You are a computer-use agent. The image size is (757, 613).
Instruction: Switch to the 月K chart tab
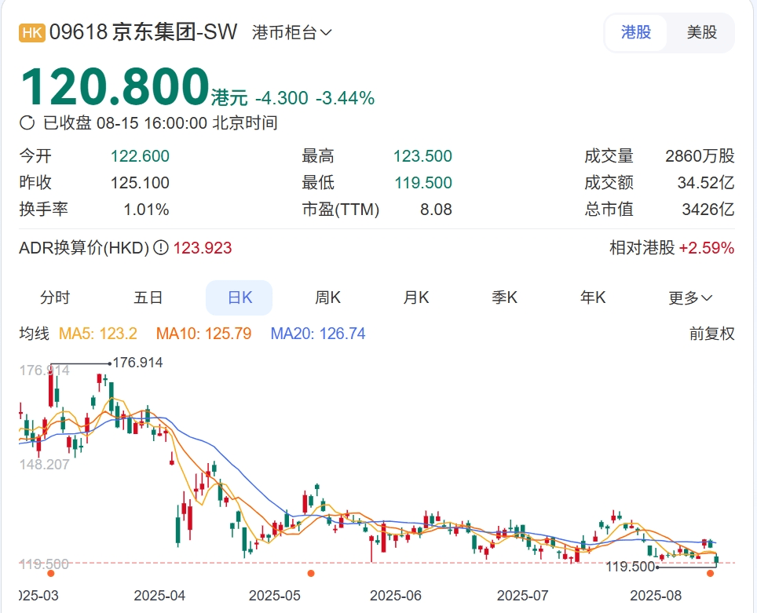[416, 297]
